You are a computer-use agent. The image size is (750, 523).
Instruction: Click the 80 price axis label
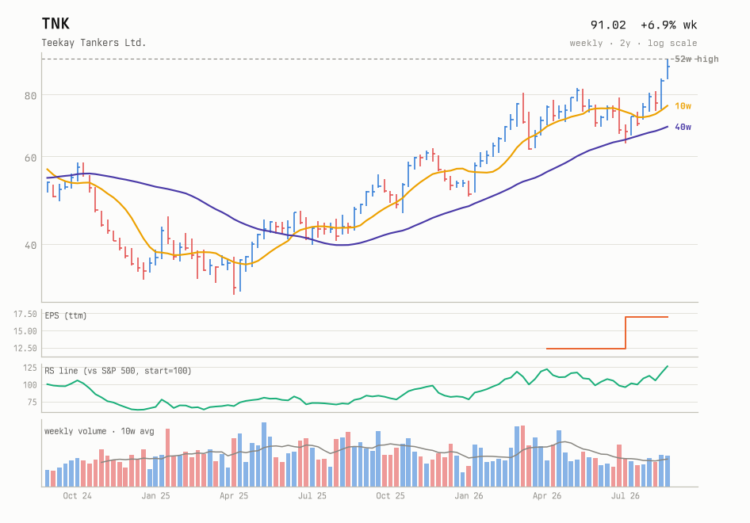pos(31,96)
